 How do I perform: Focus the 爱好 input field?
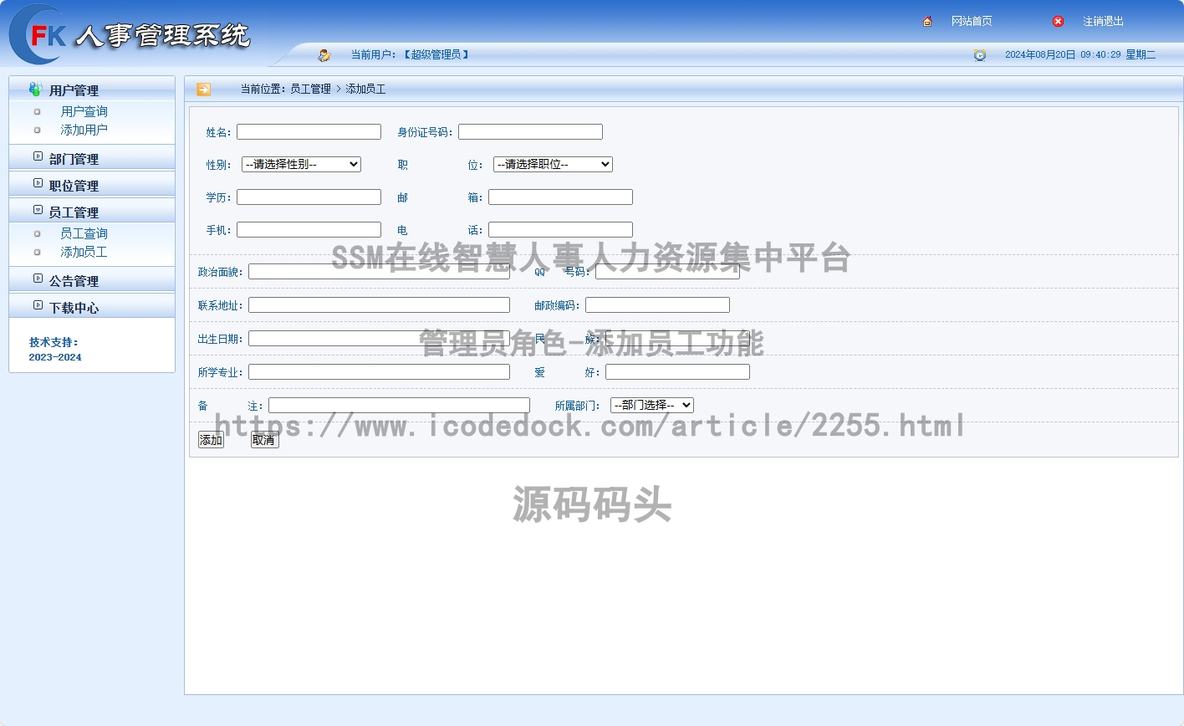pos(677,371)
